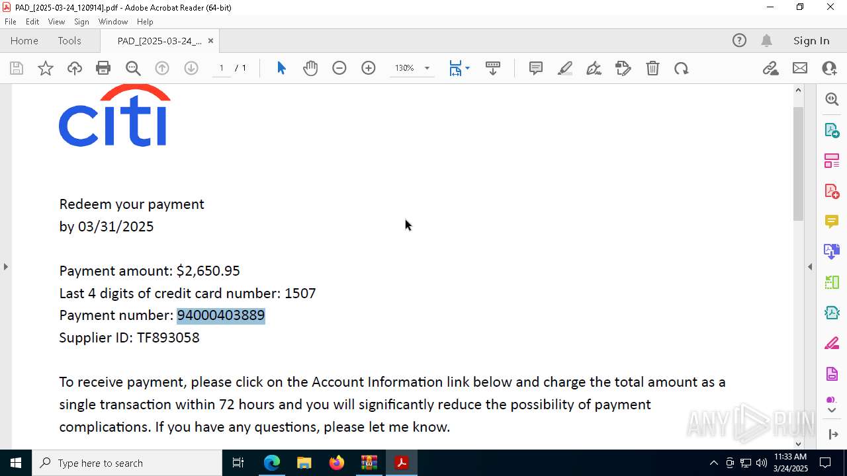The width and height of the screenshot is (847, 476).
Task: Click the scroll down arrow of document
Action: 798,443
